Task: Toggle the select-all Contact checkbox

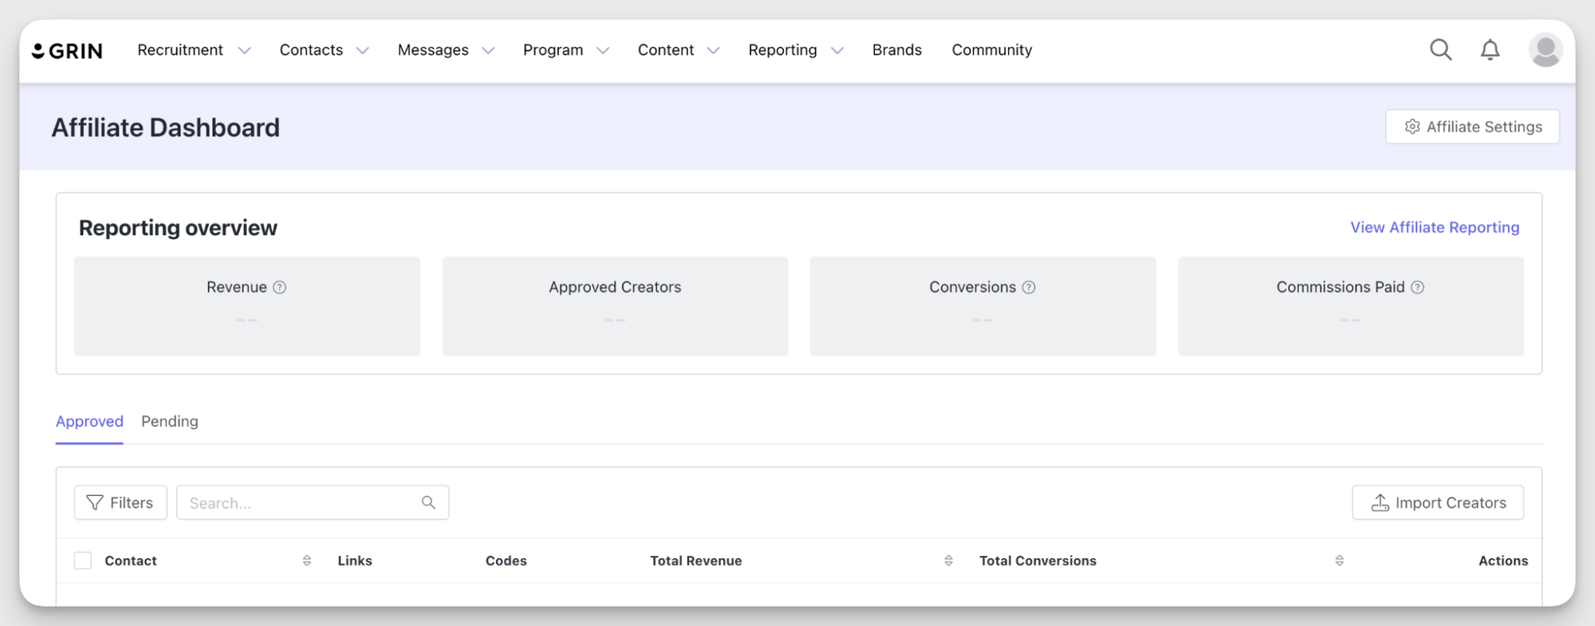Action: 83,561
